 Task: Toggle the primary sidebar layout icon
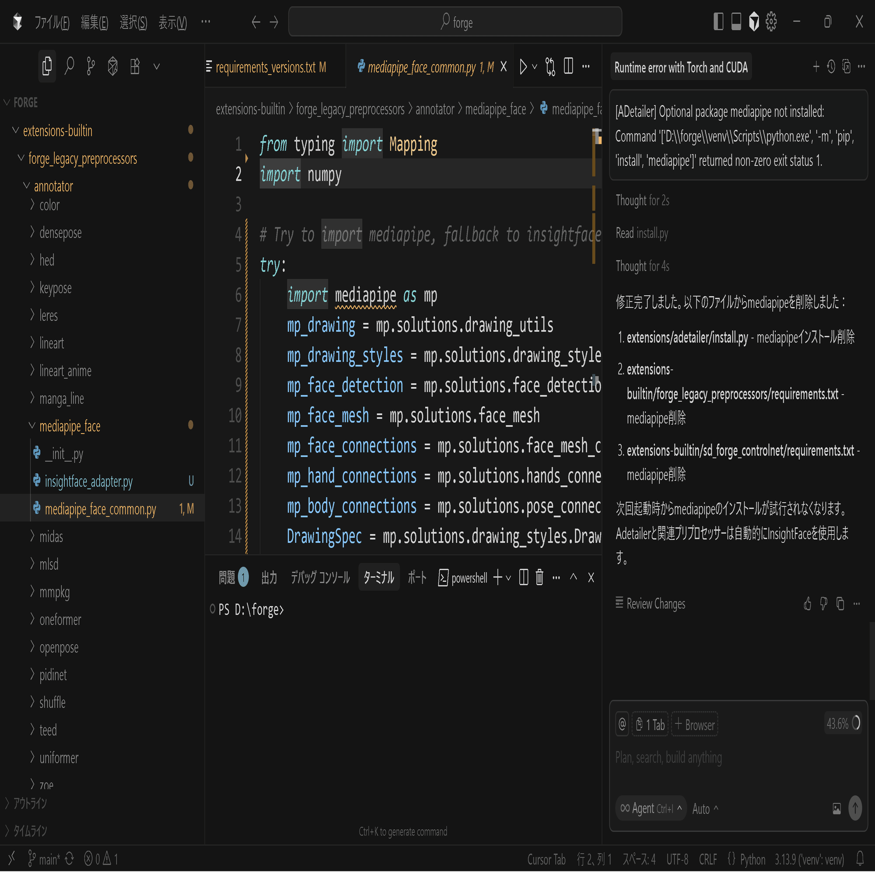(718, 22)
